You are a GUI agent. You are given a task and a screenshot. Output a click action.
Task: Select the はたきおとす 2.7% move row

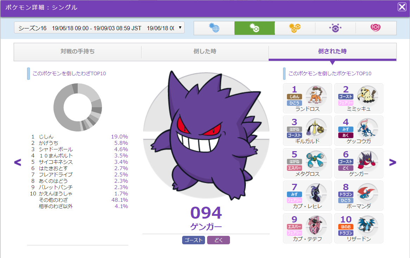(79, 168)
